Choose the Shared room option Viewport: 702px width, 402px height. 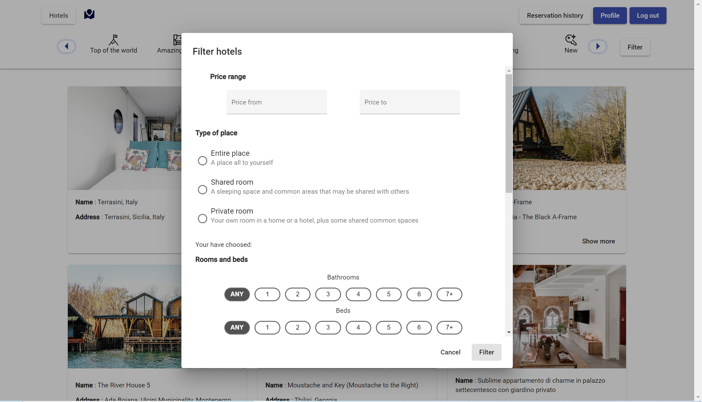pyautogui.click(x=202, y=189)
